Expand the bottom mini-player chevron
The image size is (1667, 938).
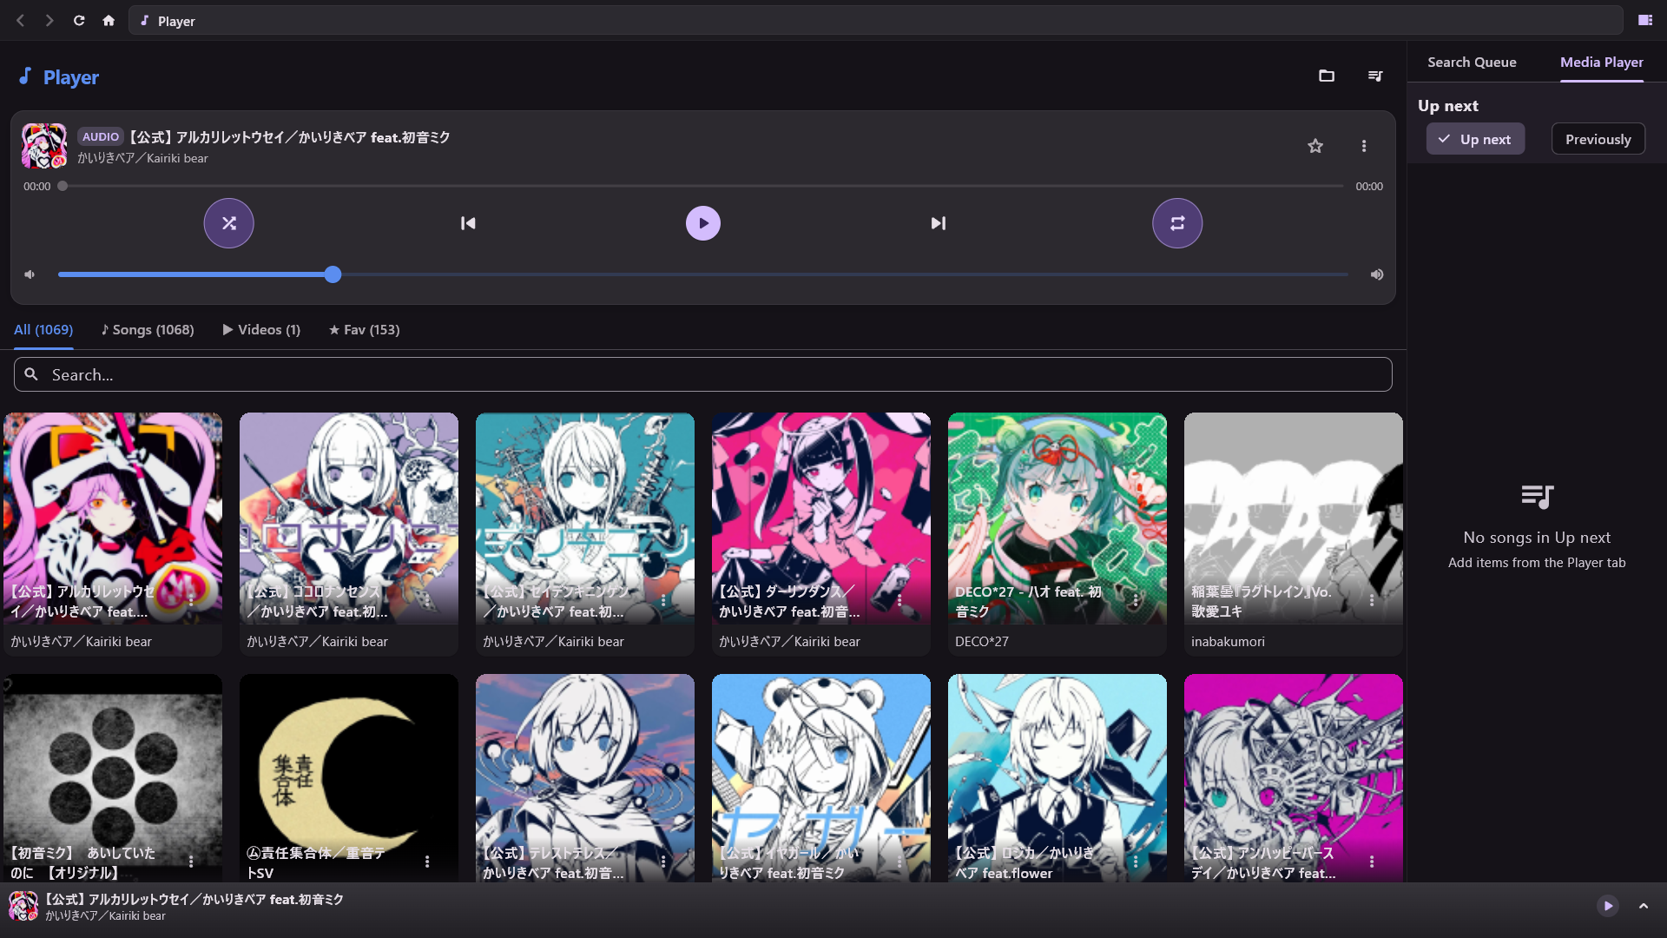coord(1644,906)
